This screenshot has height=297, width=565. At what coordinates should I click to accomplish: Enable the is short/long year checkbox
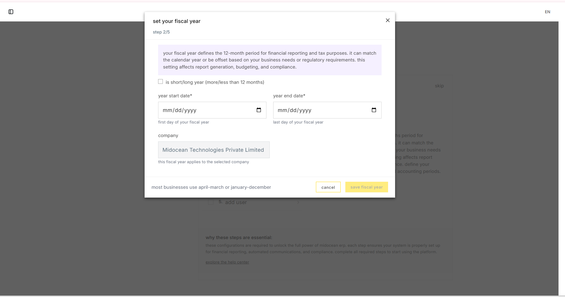click(x=160, y=82)
